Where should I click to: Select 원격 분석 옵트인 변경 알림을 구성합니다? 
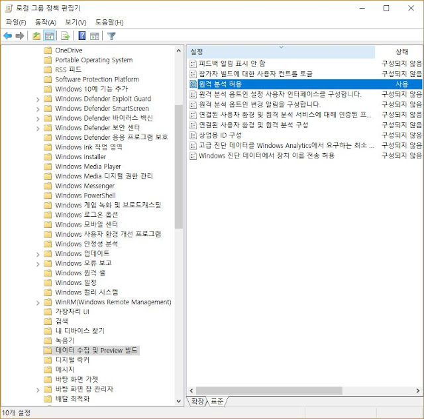click(260, 105)
